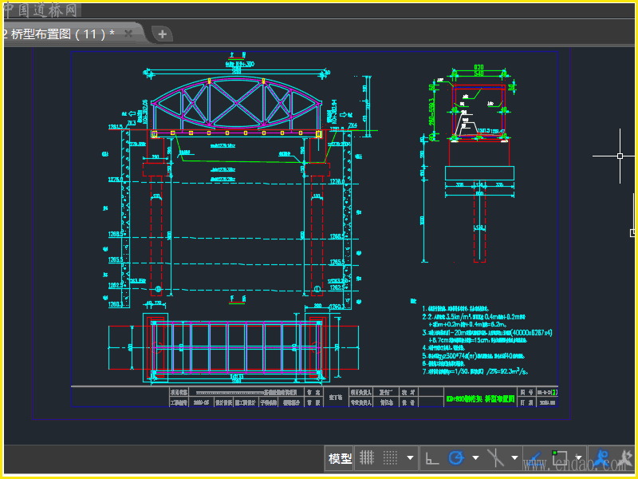Click the arch truss elevation drawing

[x=236, y=104]
